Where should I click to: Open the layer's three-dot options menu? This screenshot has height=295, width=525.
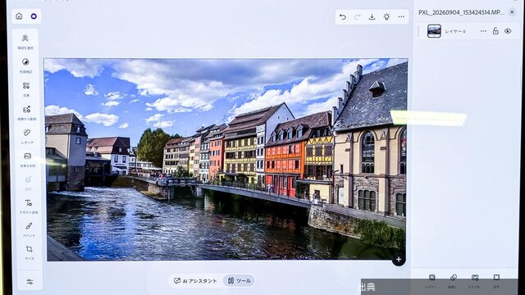point(483,31)
